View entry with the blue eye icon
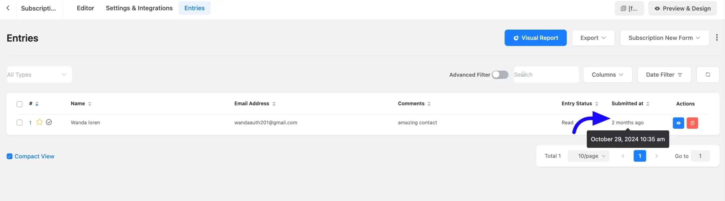 tap(678, 123)
